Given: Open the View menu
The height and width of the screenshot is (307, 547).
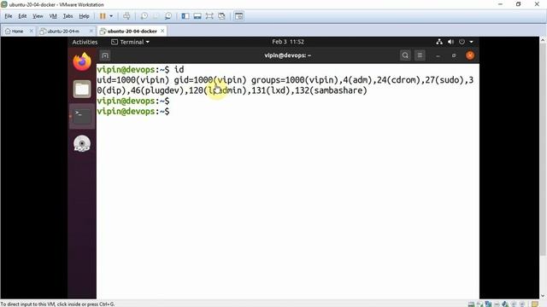Looking at the screenshot, I should tap(38, 16).
